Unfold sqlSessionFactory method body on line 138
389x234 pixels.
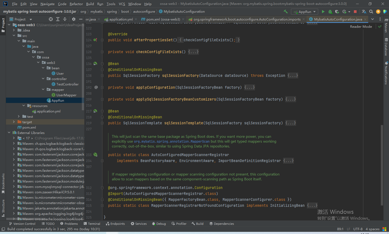click(293, 75)
